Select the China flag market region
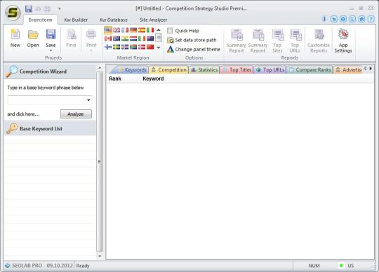The height and width of the screenshot is (272, 379). point(150,47)
